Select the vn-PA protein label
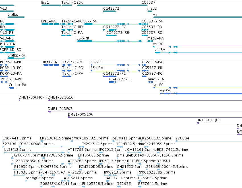The image size is (242, 188). coord(165,91)
